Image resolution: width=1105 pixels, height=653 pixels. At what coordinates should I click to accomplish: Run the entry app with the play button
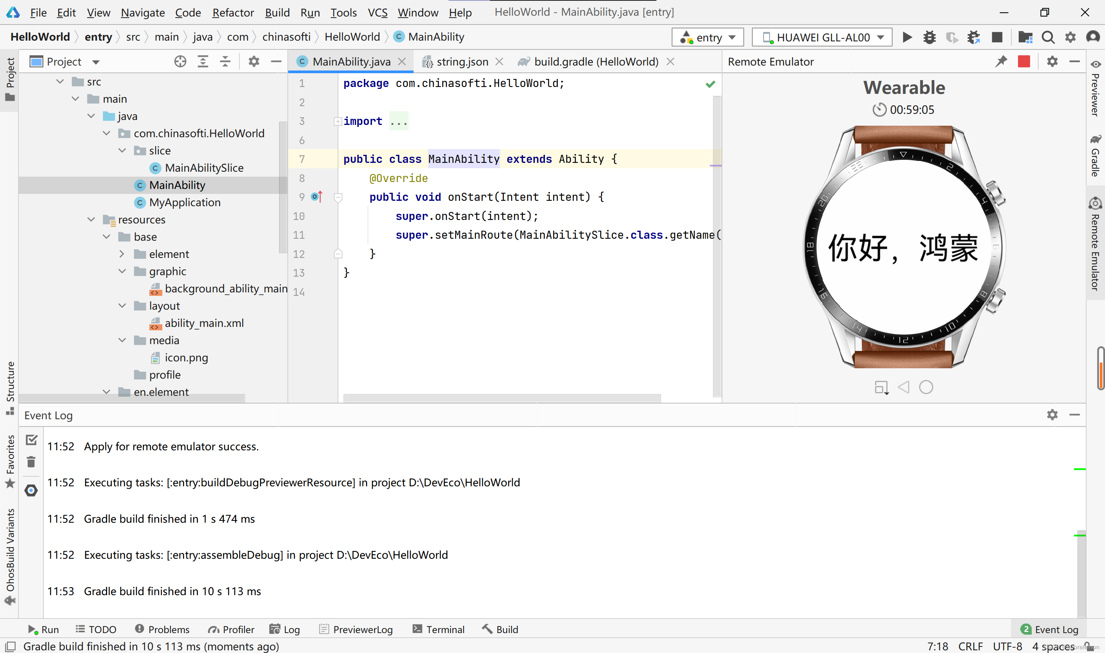point(907,38)
